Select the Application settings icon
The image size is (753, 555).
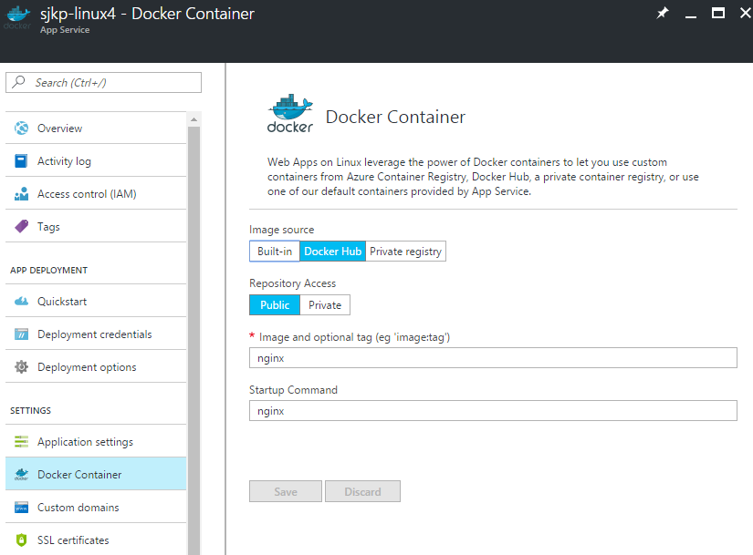[x=21, y=441]
